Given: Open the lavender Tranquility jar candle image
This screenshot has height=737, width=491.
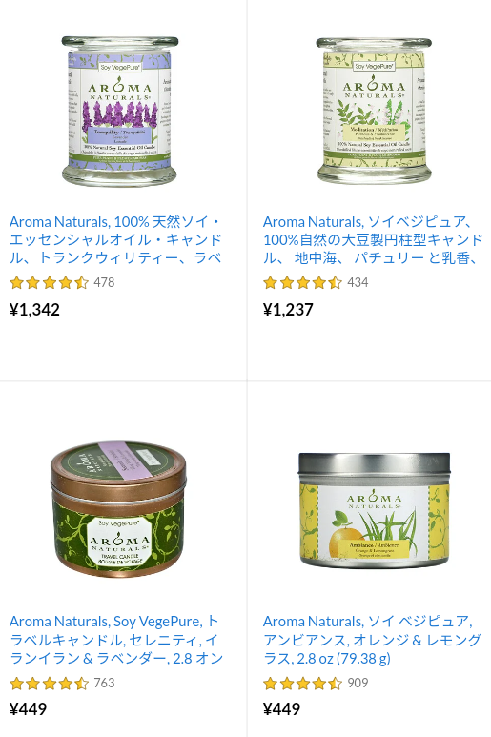Looking at the screenshot, I should tap(120, 112).
